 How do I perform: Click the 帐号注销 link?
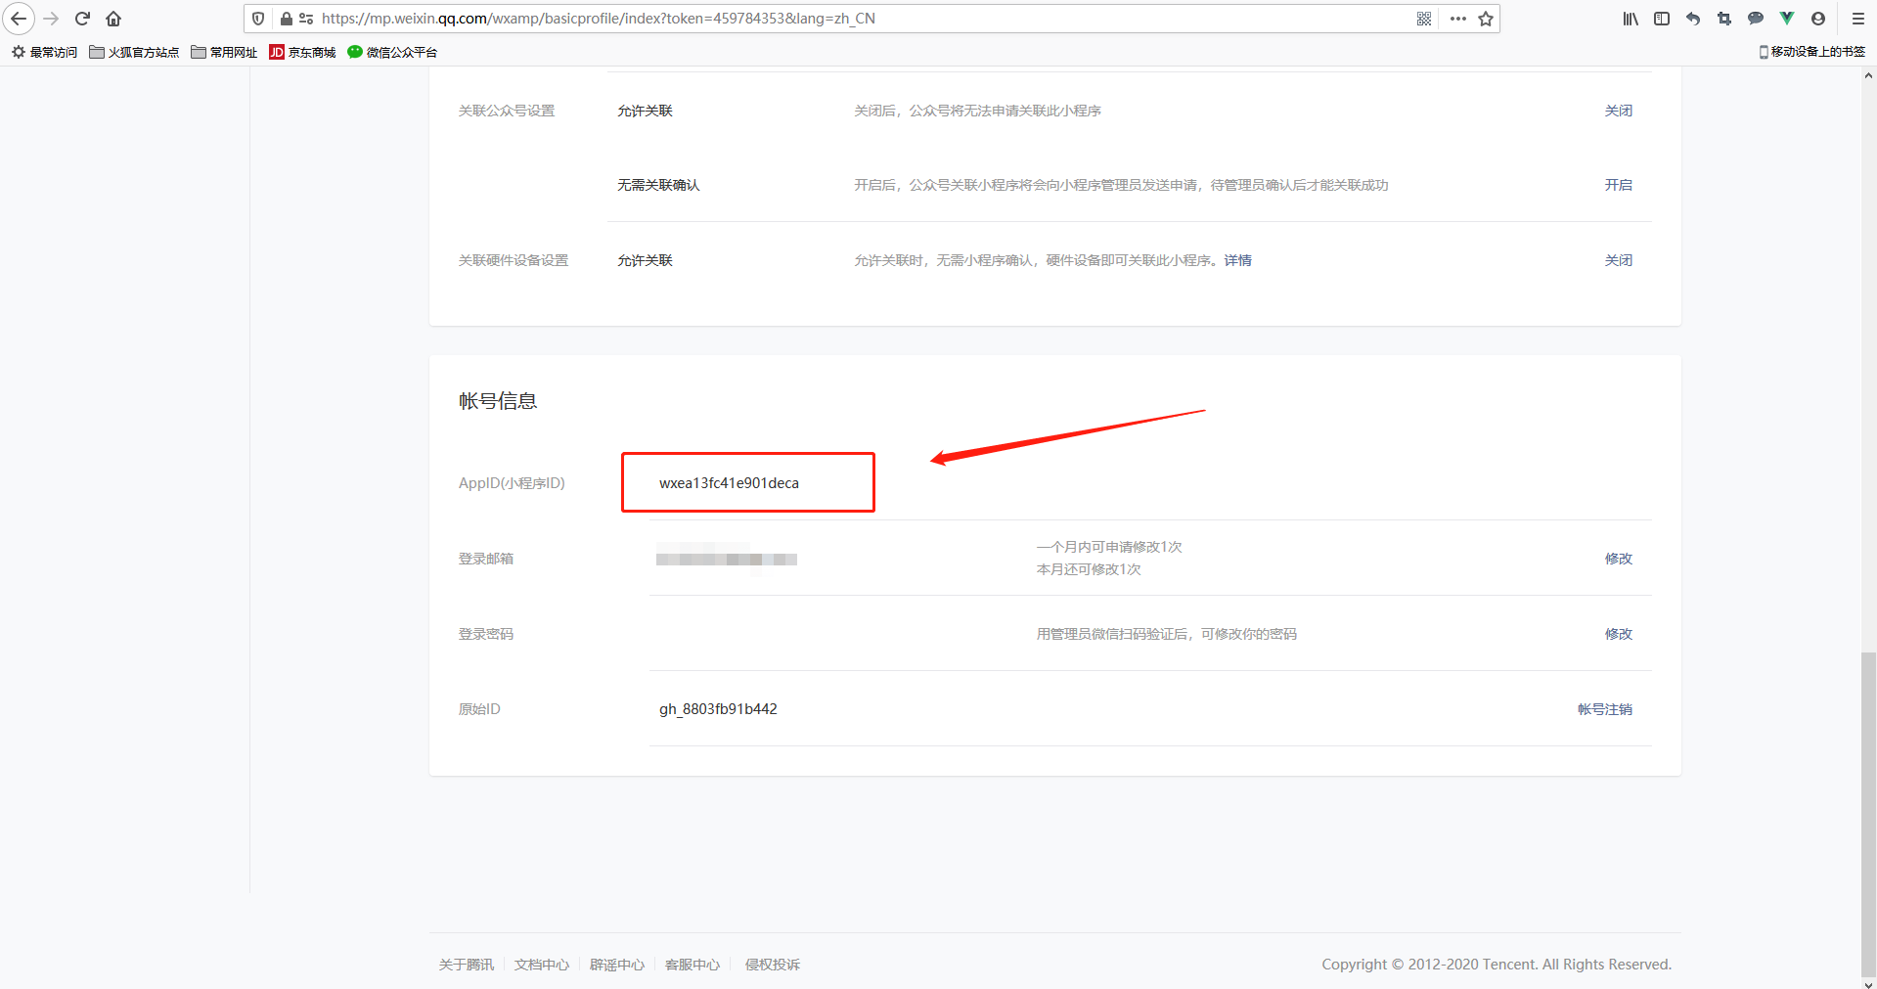pos(1604,709)
